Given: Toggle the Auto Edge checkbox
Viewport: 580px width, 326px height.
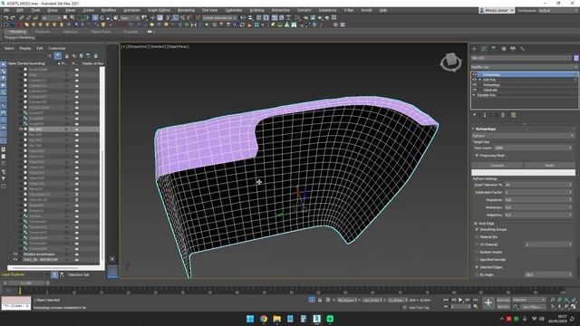Looking at the screenshot, I should coord(476,224).
